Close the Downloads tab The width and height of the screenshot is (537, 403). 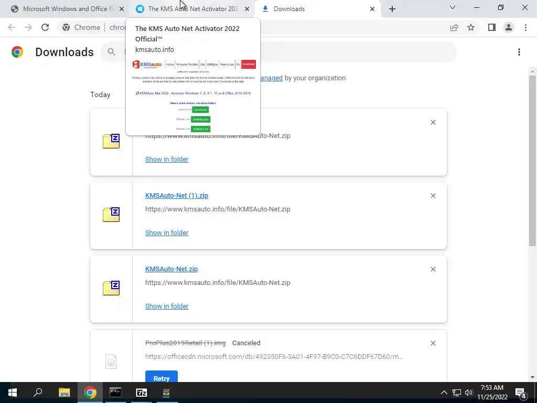372,9
